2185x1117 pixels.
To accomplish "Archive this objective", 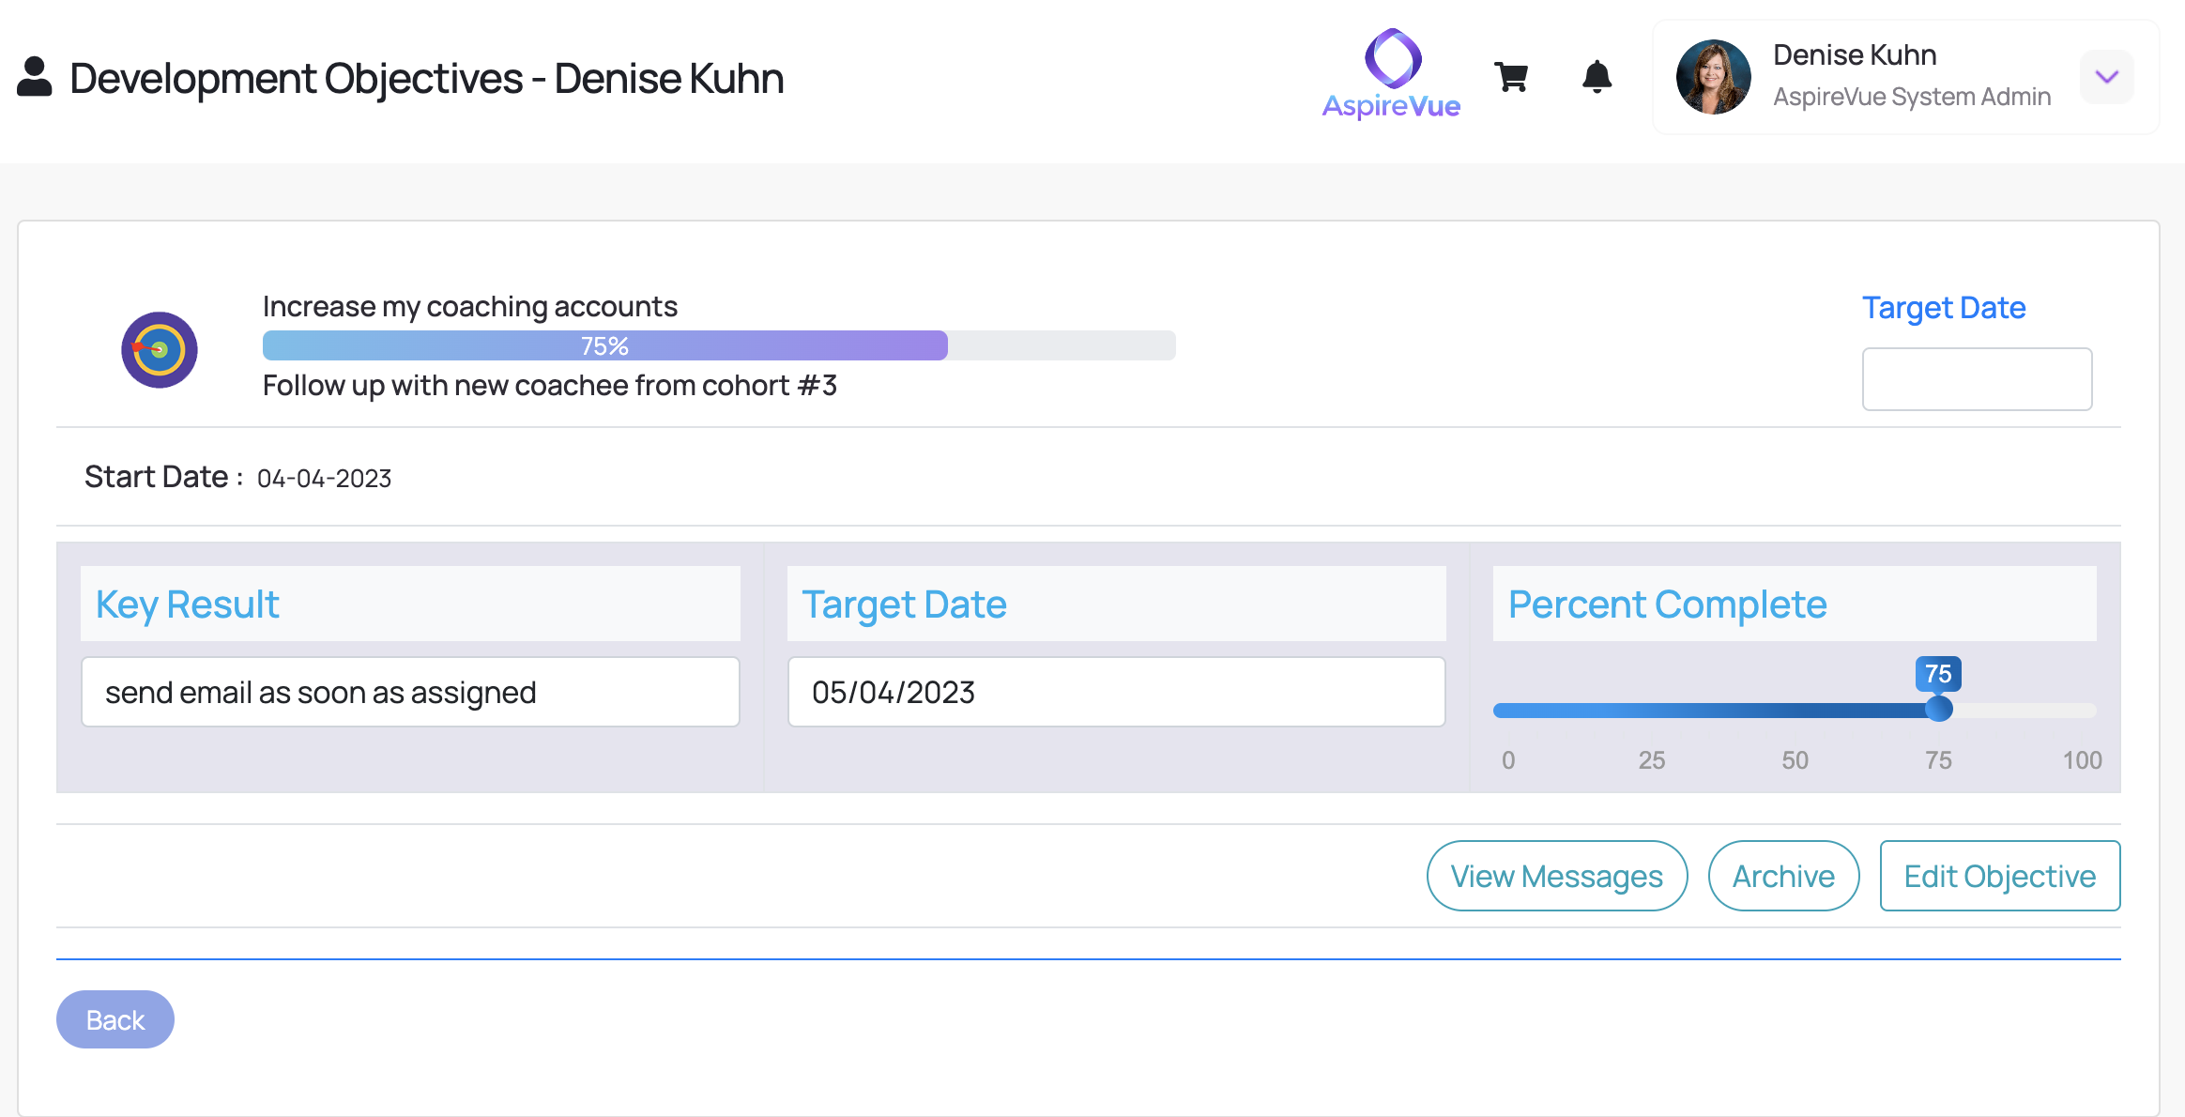I will tap(1783, 876).
